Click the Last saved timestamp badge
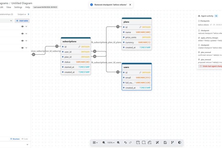This screenshot has height=148, width=222. coord(45,7)
